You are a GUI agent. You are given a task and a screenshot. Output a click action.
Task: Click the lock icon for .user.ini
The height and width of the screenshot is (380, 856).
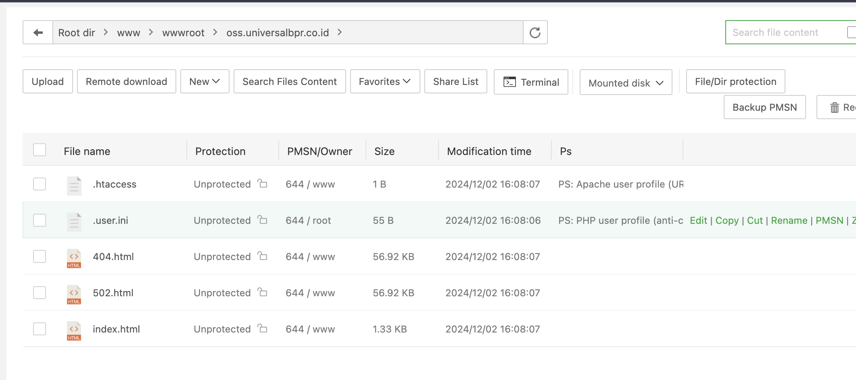click(263, 220)
